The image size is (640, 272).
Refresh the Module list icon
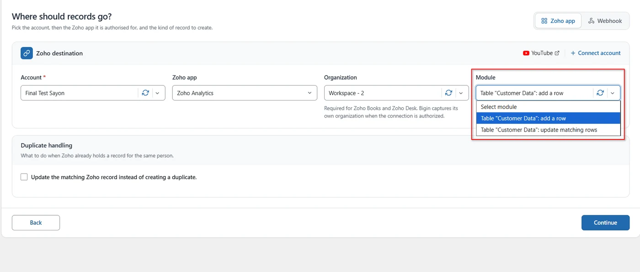pos(600,93)
